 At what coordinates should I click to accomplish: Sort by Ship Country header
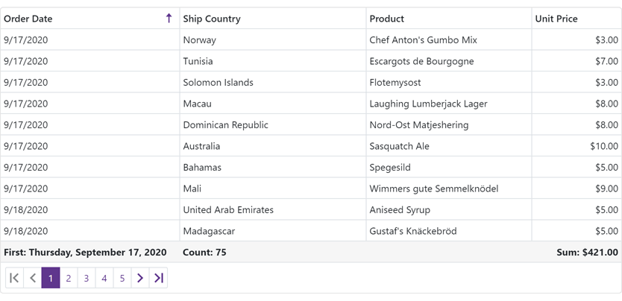(212, 19)
